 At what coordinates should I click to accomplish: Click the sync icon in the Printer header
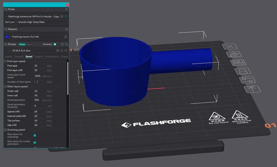67,9
